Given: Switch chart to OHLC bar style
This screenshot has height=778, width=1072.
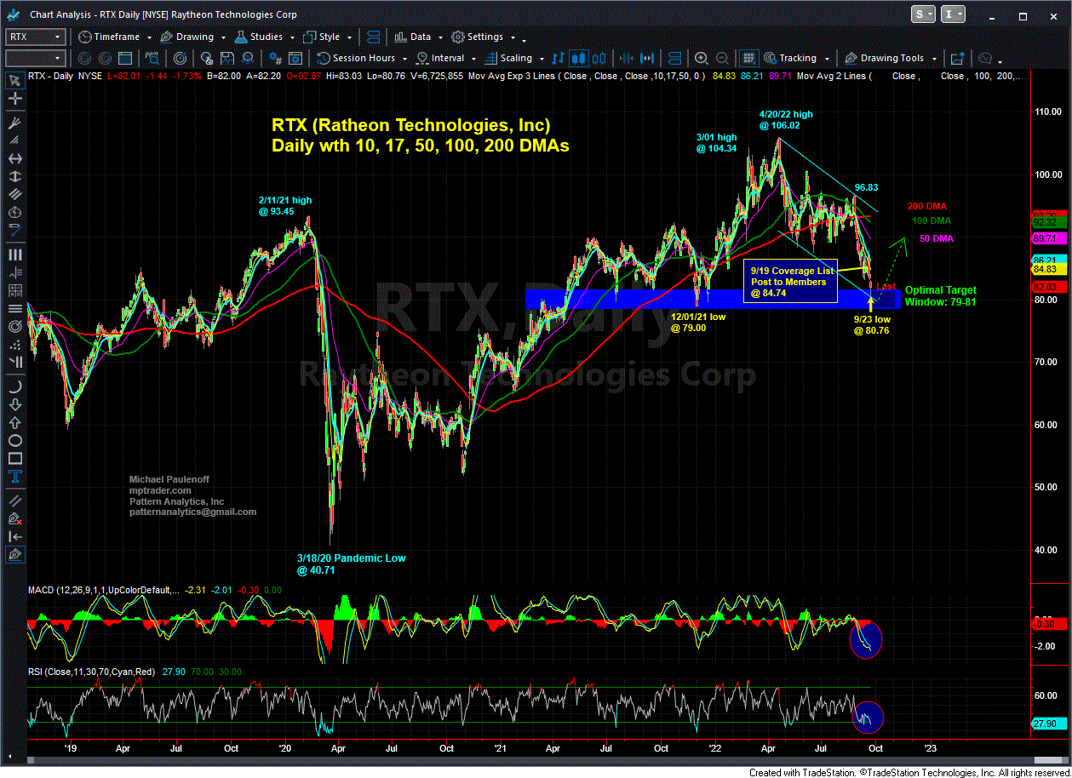Looking at the screenshot, I should click(x=558, y=58).
